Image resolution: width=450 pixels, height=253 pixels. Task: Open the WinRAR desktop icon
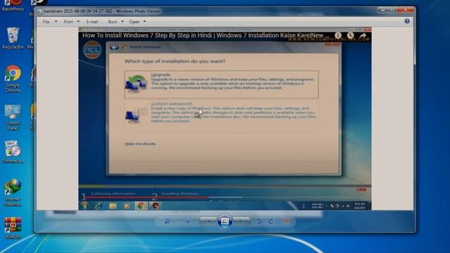(13, 228)
